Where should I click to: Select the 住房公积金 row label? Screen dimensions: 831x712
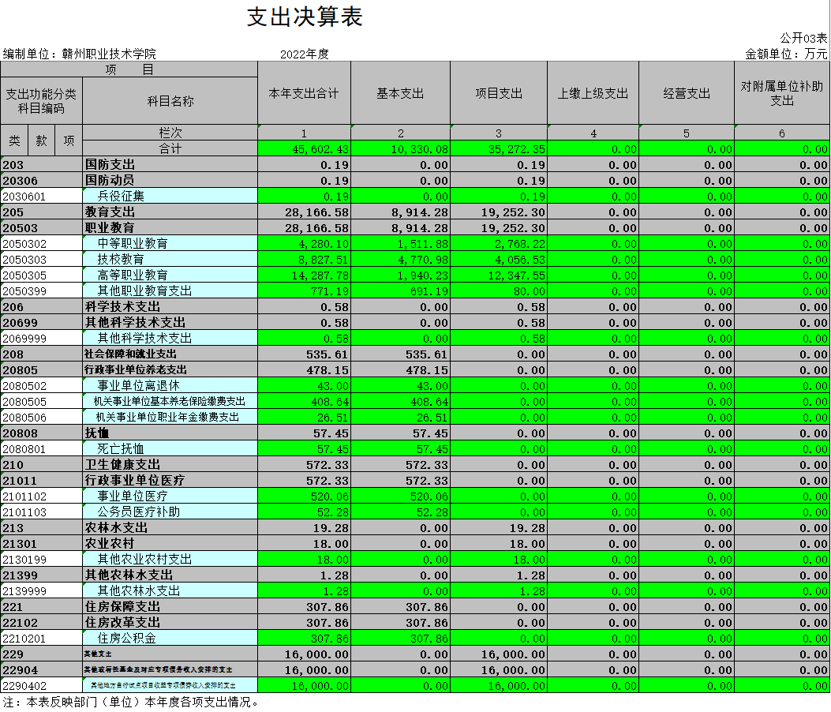pyautogui.click(x=126, y=639)
